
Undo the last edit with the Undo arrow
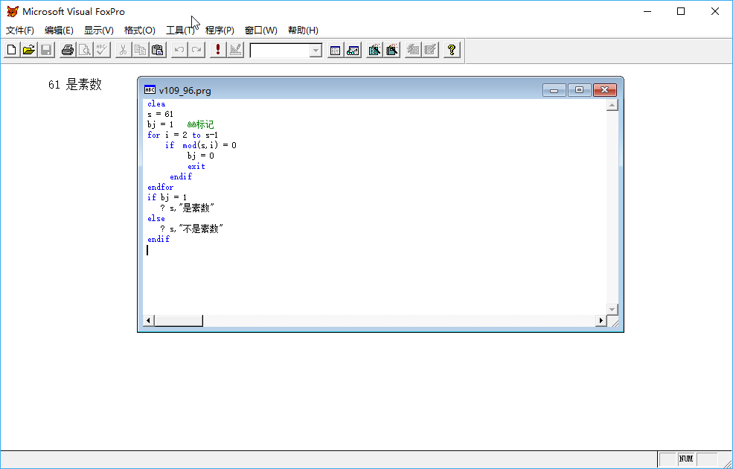(179, 50)
